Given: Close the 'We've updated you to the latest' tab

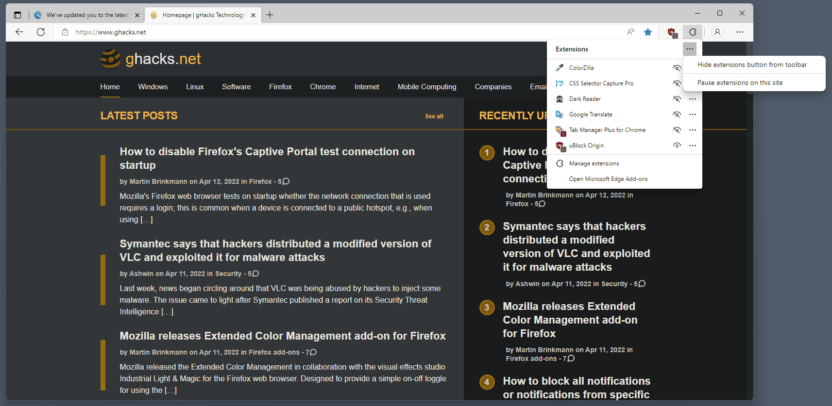Looking at the screenshot, I should click(x=137, y=15).
